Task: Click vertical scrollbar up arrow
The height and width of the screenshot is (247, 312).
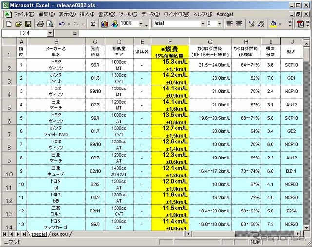Action: click(307, 43)
